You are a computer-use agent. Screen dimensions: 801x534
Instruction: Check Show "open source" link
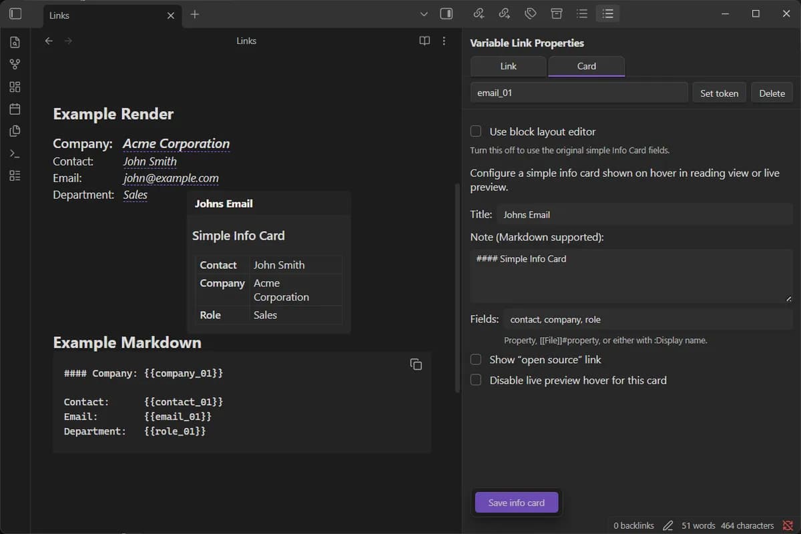476,359
